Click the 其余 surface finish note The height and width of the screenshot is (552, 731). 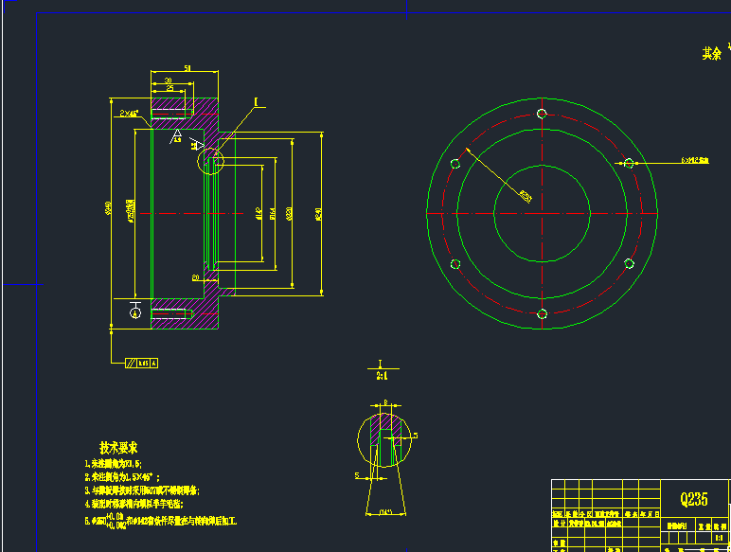(x=711, y=54)
